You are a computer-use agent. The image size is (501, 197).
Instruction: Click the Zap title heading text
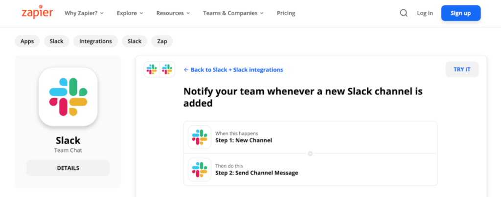point(303,97)
